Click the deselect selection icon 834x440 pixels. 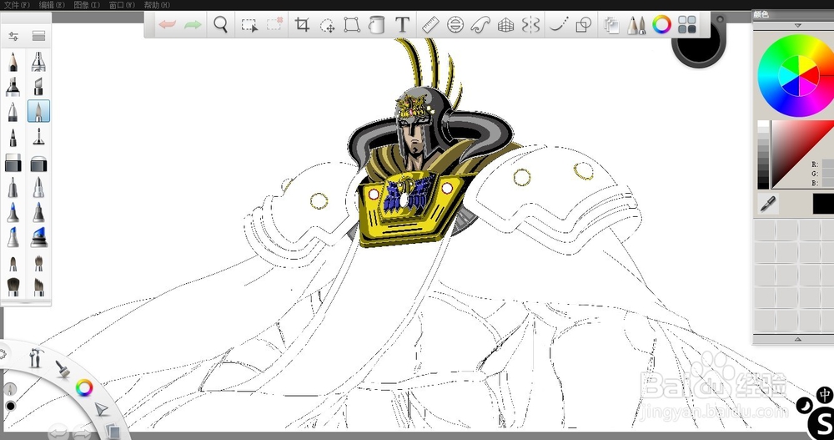tap(274, 24)
